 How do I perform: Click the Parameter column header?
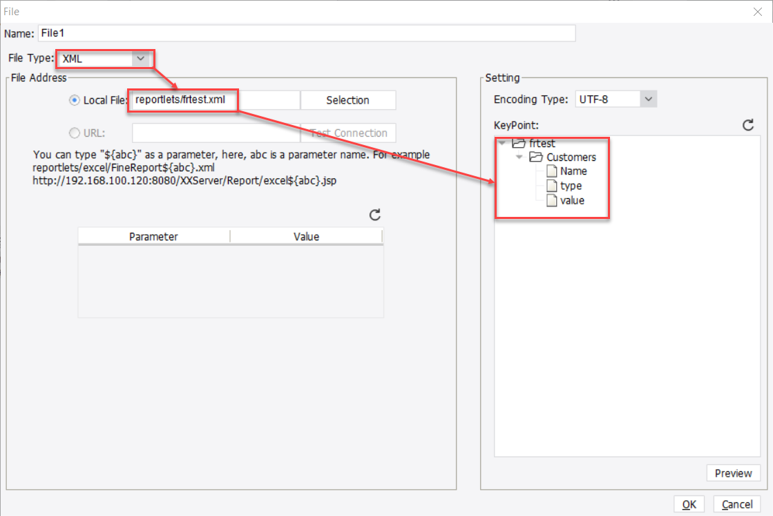153,236
